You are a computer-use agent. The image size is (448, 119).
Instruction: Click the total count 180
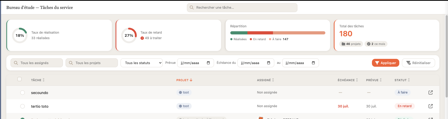[346, 34]
